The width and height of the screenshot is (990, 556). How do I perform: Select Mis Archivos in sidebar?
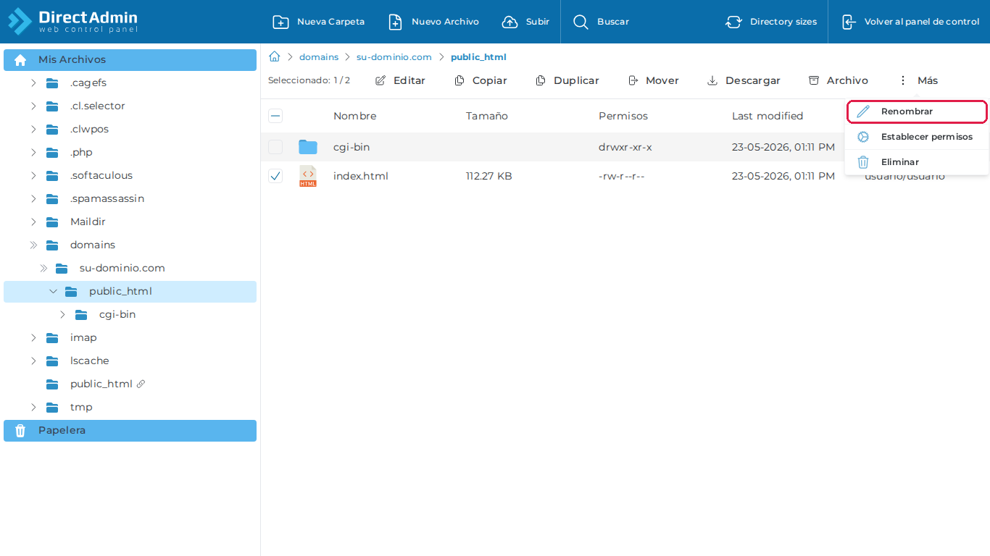click(130, 59)
